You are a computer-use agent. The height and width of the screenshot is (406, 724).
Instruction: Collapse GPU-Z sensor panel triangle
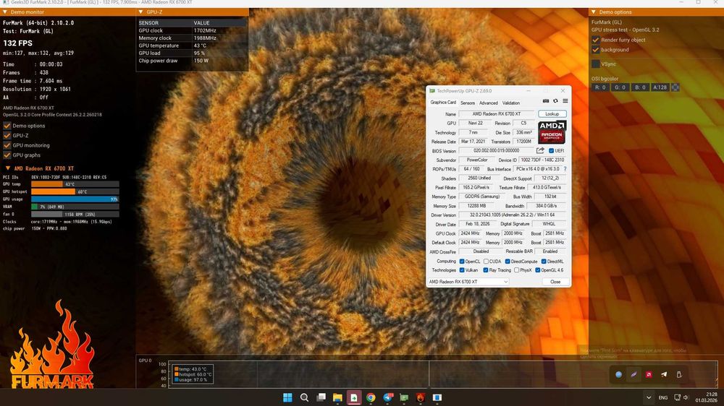(x=141, y=12)
